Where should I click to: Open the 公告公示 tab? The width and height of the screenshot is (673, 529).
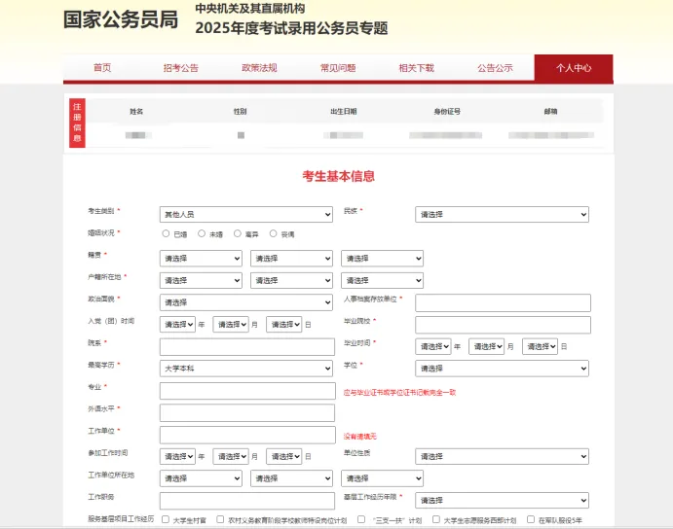coord(495,68)
